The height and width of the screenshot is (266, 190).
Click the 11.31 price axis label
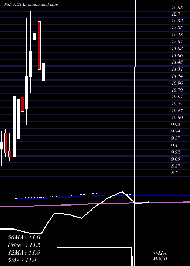[x=177, y=69]
